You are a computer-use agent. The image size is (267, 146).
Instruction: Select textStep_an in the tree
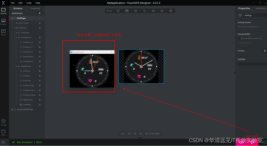[28, 47]
